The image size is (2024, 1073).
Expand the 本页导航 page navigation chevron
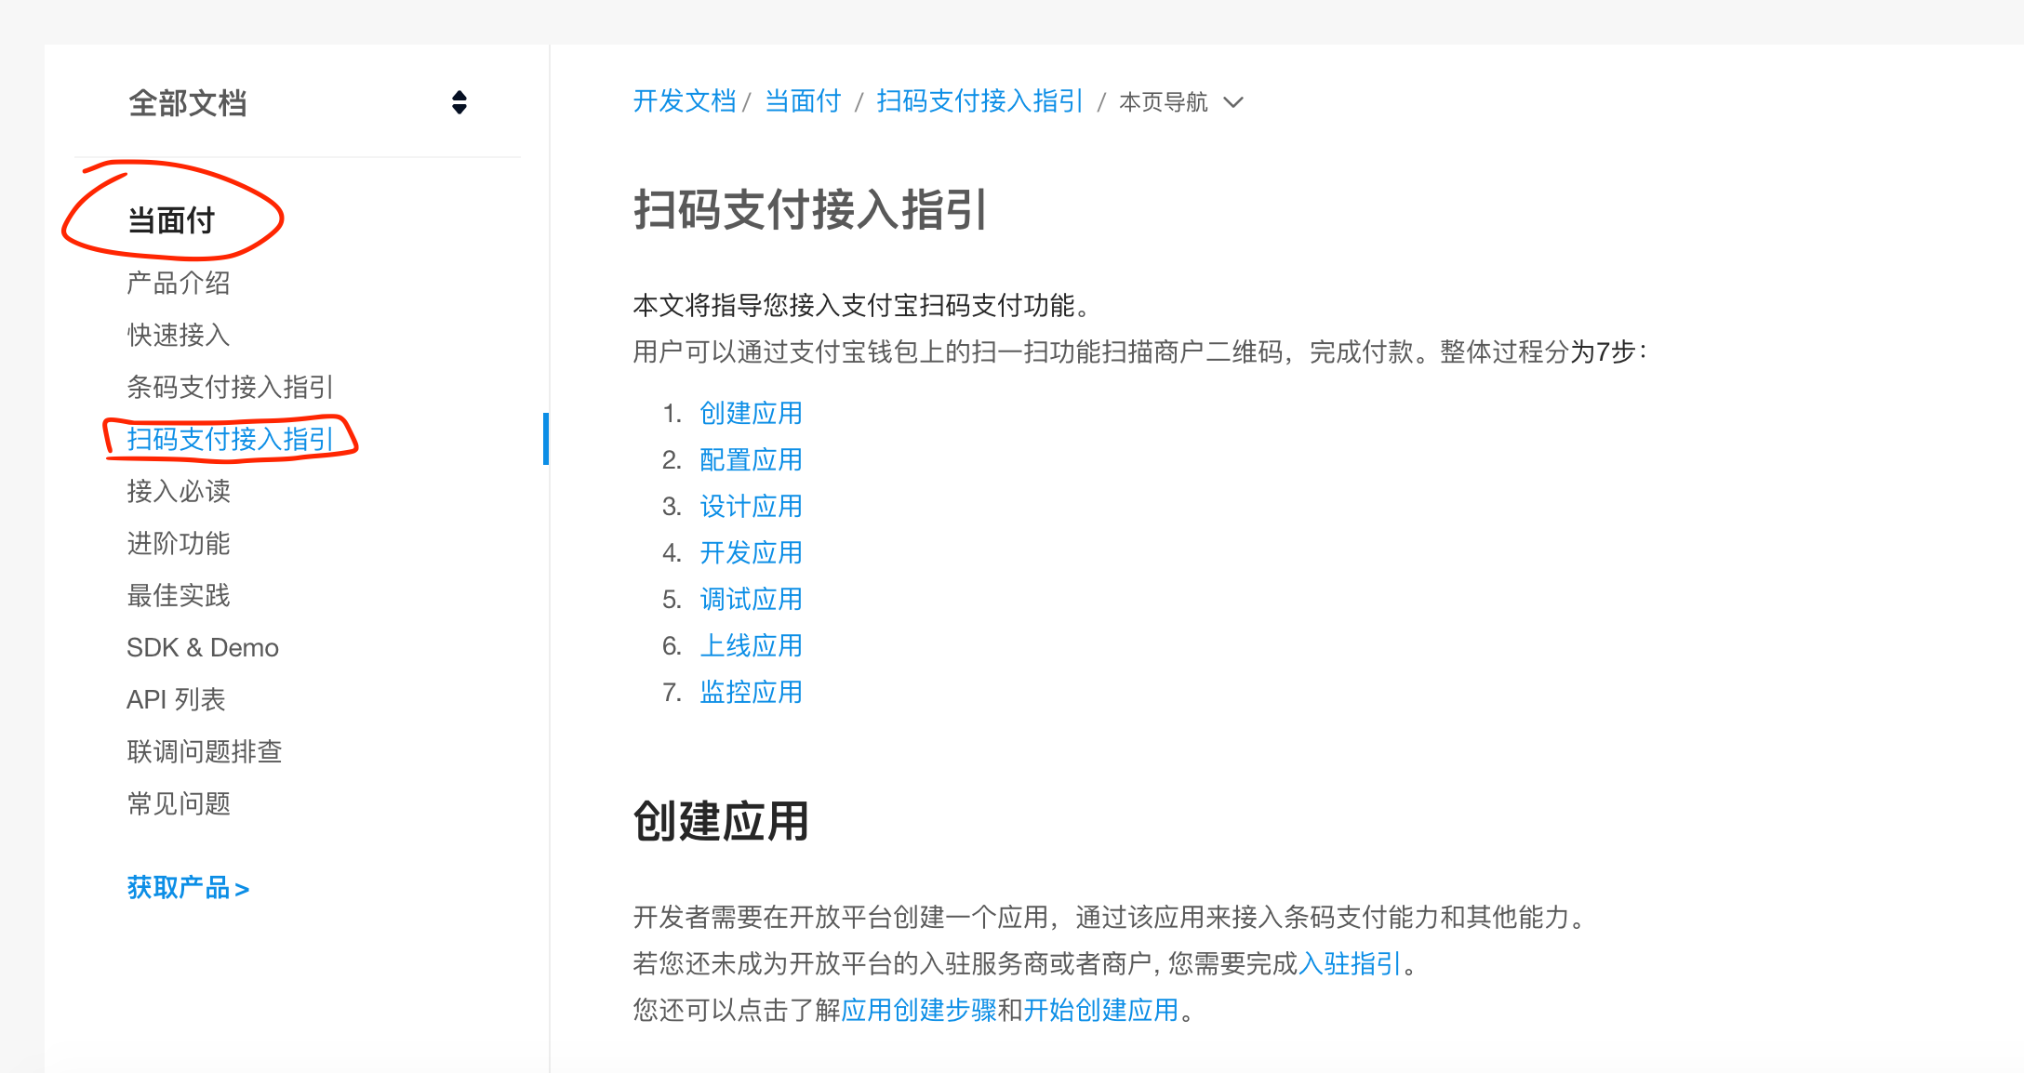(x=1234, y=102)
